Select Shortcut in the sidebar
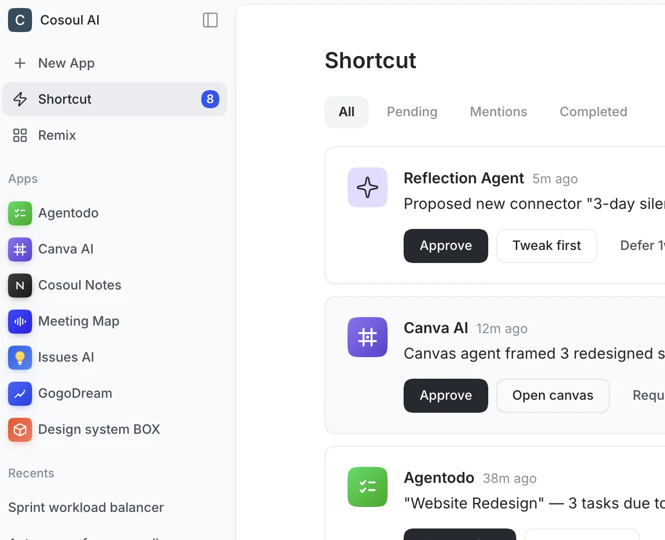The height and width of the screenshot is (540, 665). pos(115,99)
